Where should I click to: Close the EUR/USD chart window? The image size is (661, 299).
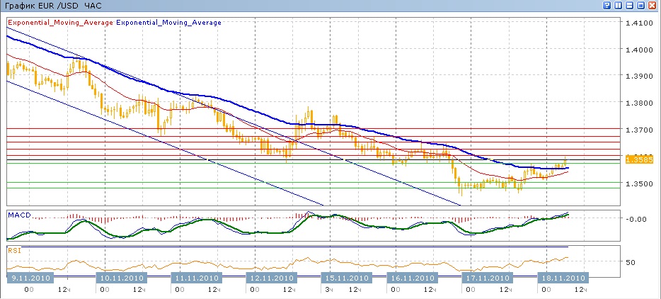pos(653,6)
